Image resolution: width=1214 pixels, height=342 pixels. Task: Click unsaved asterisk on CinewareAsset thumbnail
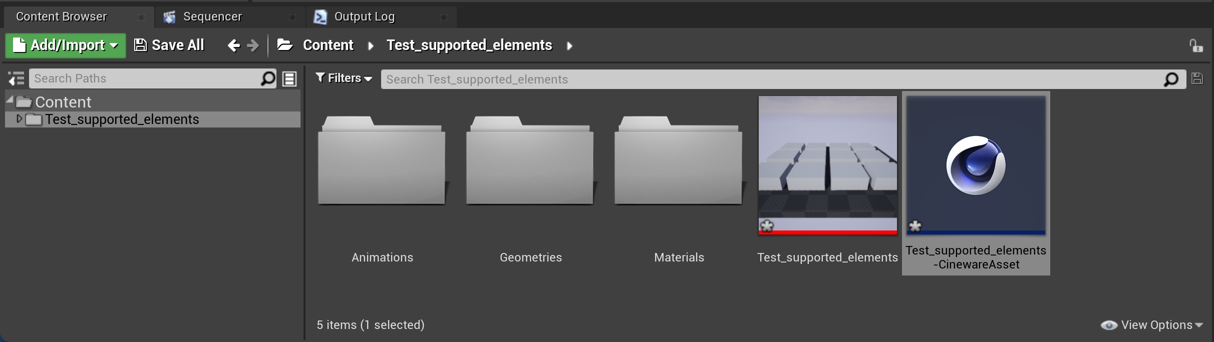tap(915, 225)
